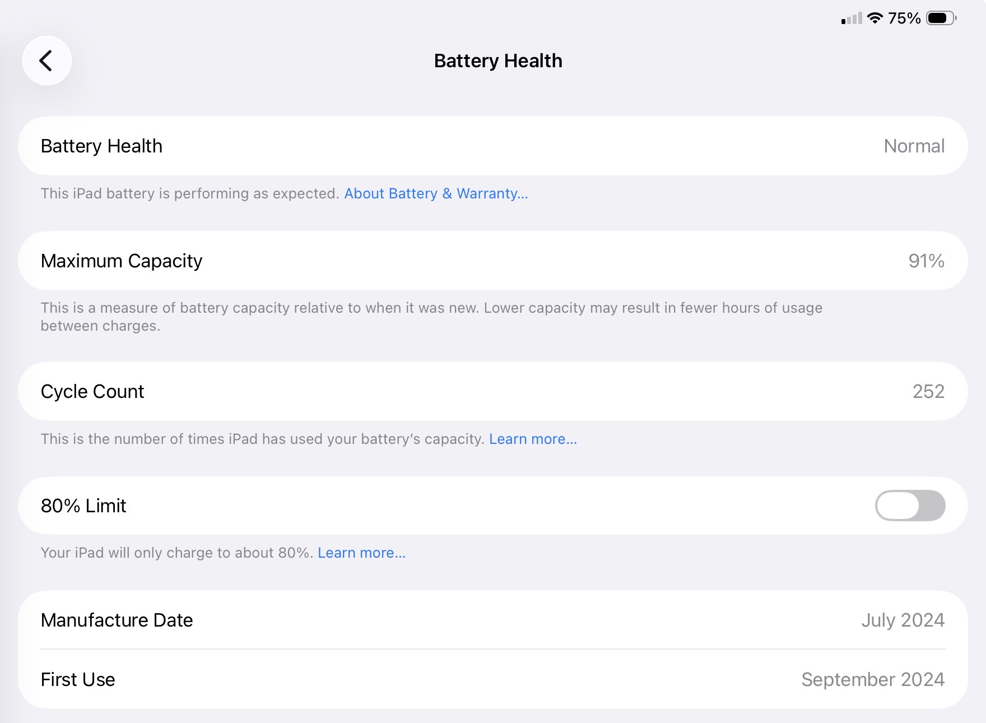
Task: Open Learn more link under Cycle Count
Action: click(533, 439)
